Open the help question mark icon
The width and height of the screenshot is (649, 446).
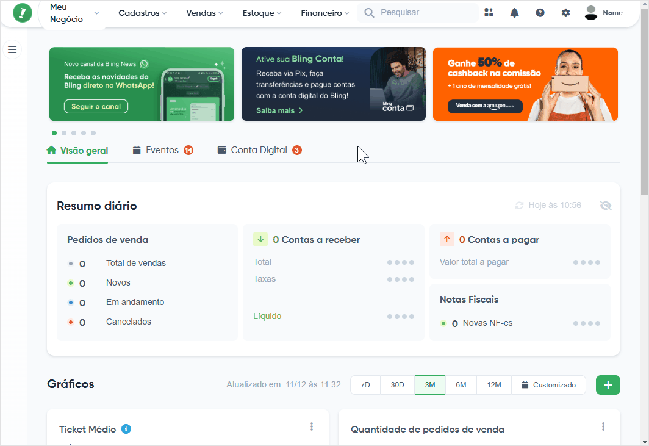[540, 13]
